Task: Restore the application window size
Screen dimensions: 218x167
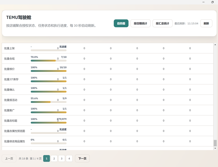Action: [212, 2]
